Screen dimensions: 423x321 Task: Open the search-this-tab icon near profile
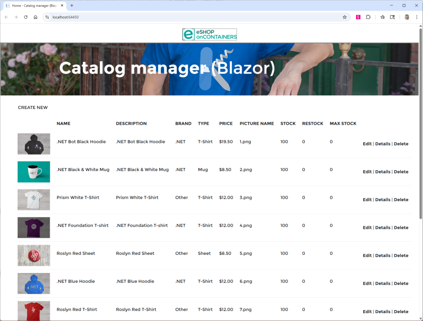pos(392,17)
